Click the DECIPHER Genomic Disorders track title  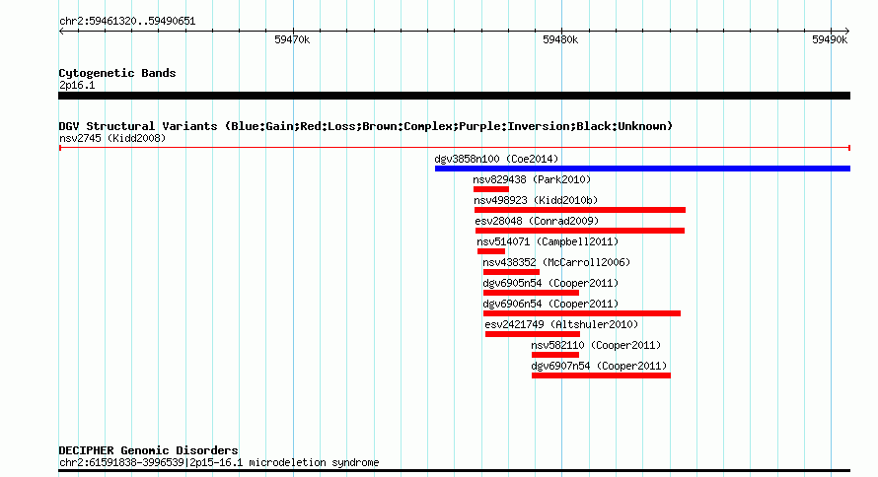point(148,450)
